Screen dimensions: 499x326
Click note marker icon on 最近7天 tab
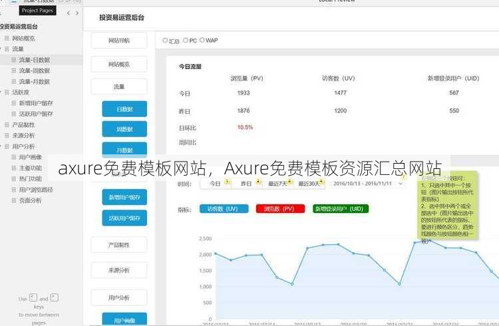290,182
